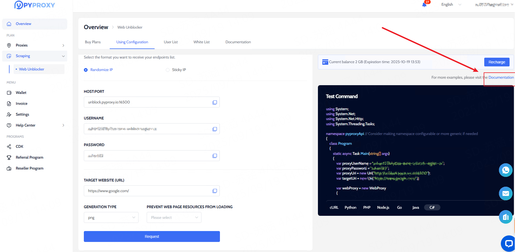Copy the HOST:PORT value
The image size is (515, 252).
(x=215, y=102)
